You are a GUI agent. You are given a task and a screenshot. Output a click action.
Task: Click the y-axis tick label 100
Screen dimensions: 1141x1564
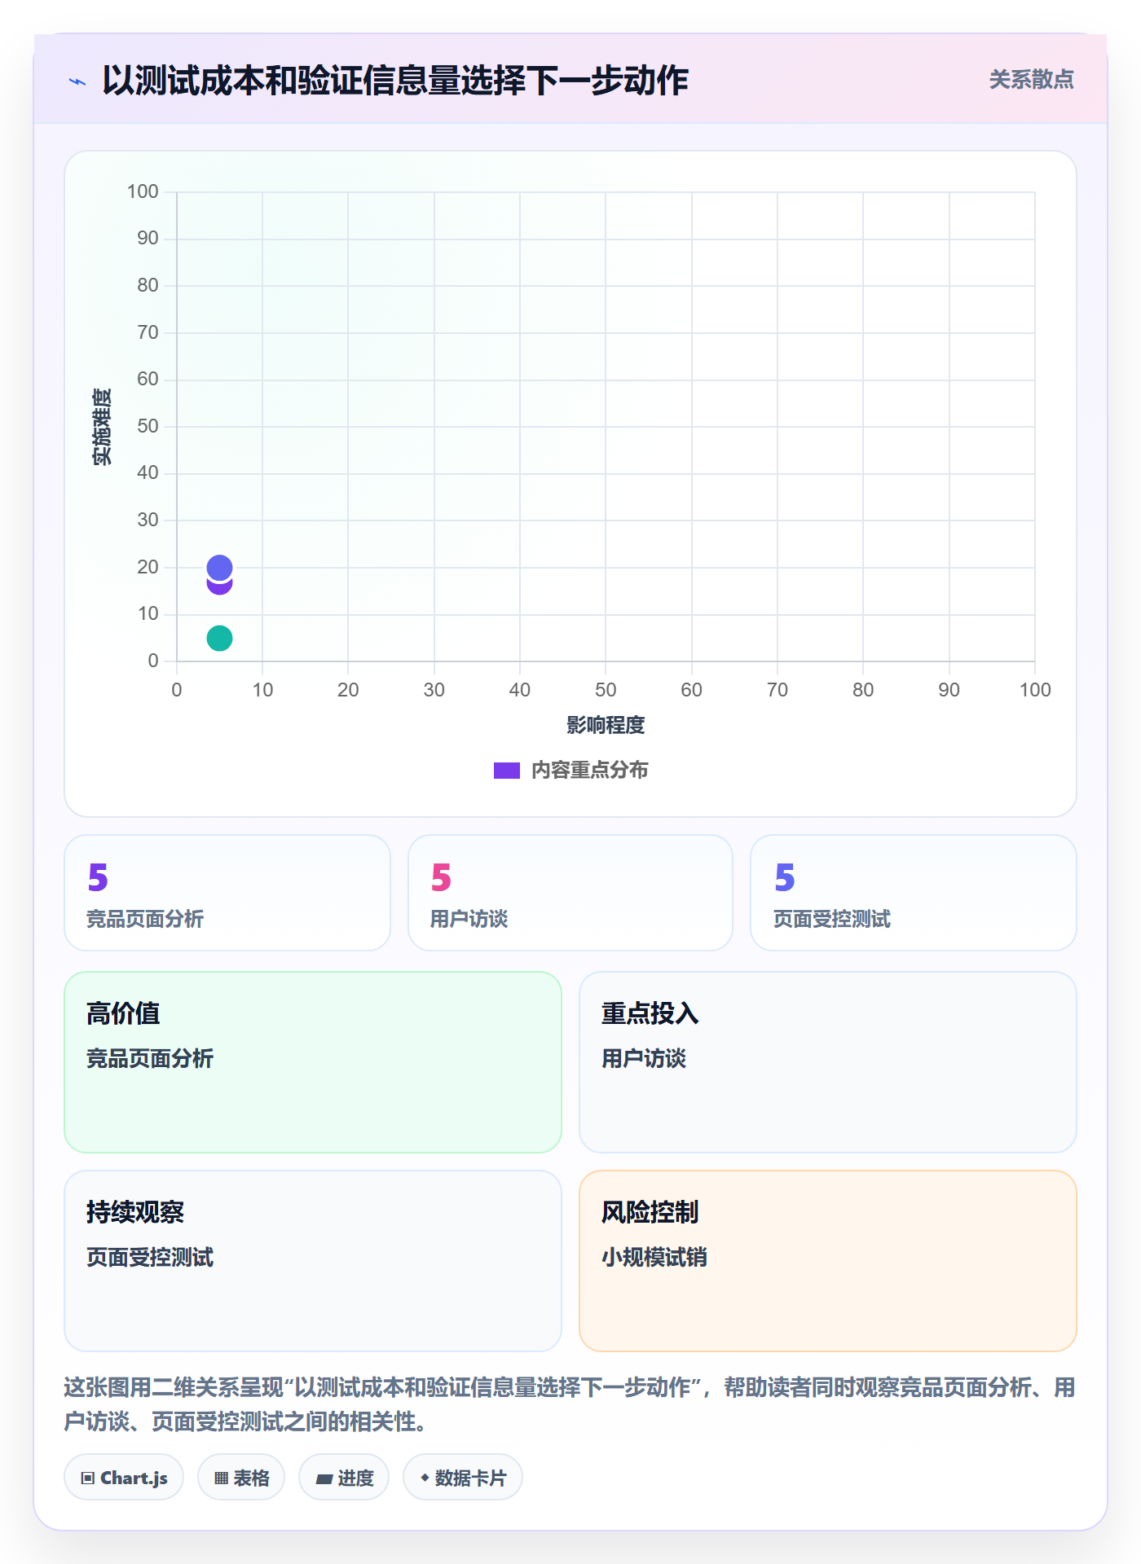[143, 191]
